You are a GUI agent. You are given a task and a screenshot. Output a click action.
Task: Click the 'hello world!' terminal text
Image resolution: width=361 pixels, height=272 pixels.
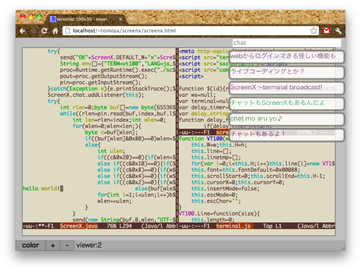point(41,189)
